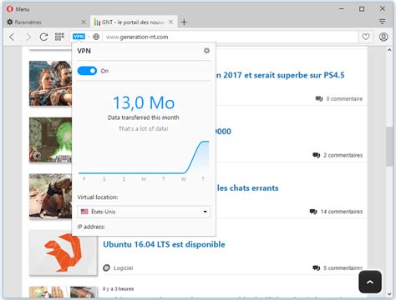
Task: Open VPN settings gear icon
Action: [x=206, y=51]
